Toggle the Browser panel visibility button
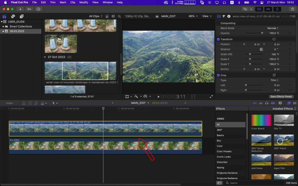The width and height of the screenshot is (298, 186). click(x=259, y=9)
